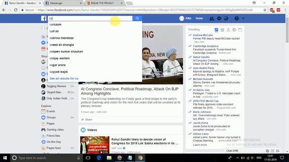The image size is (289, 162).
Task: Select 'sabrina mendoza' suggestion
Action: [95, 38]
